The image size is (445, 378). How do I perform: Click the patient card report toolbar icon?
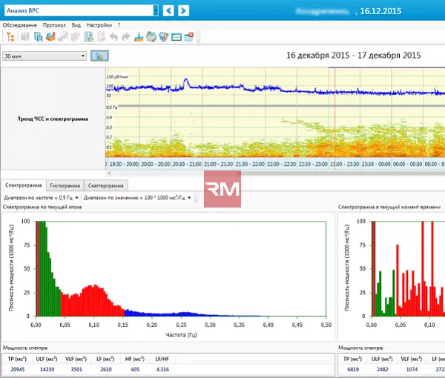pos(89,37)
